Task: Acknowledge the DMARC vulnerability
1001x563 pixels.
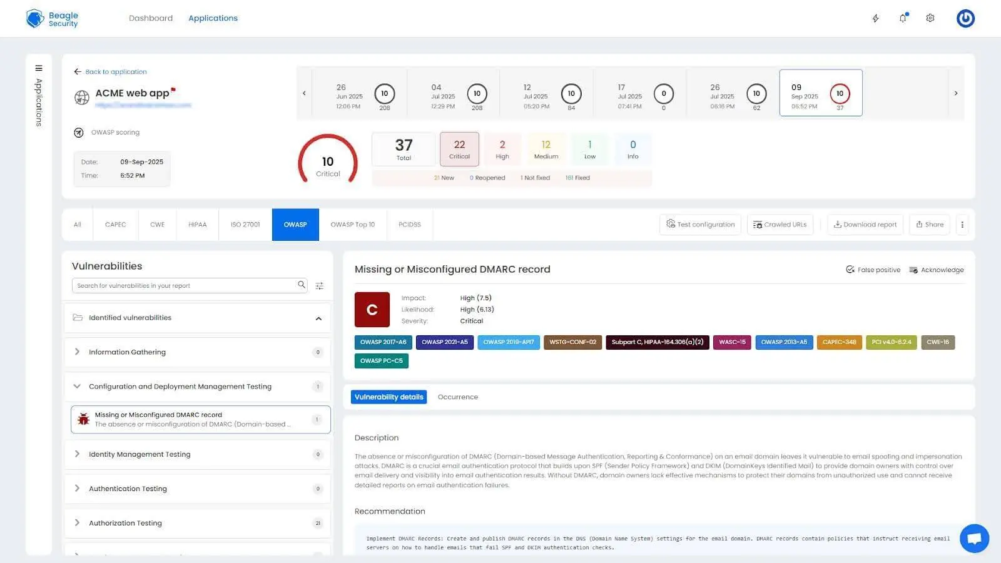Action: pyautogui.click(x=937, y=270)
